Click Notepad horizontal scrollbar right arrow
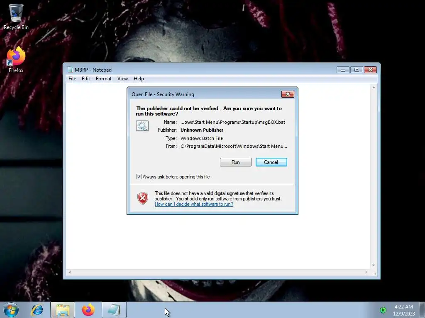The image size is (425, 318). tap(366, 272)
